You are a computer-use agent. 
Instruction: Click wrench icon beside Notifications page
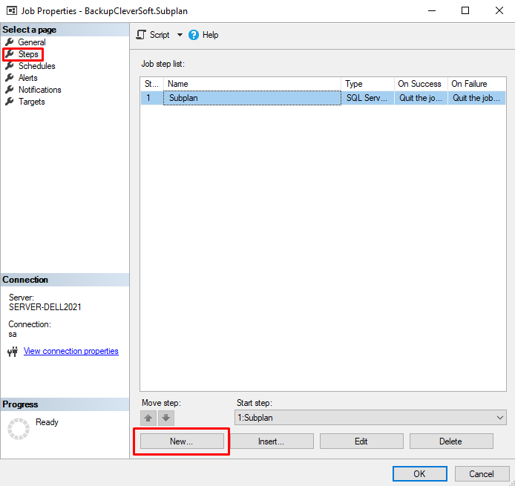click(10, 90)
